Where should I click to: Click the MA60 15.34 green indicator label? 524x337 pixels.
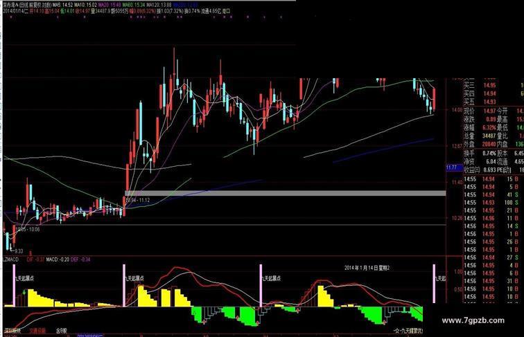tap(133, 5)
